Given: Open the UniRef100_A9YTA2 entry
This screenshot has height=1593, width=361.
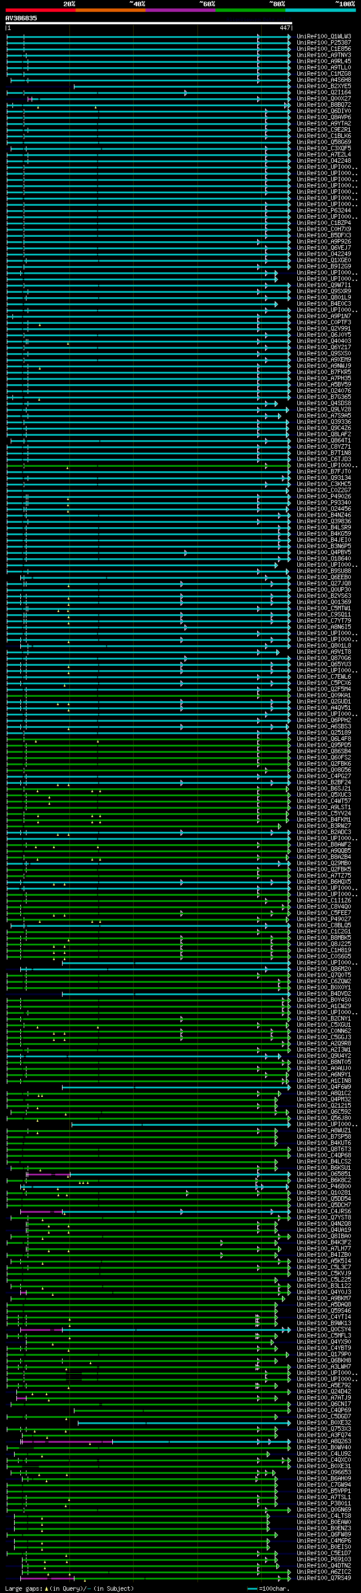Looking at the screenshot, I should click(x=324, y=124).
